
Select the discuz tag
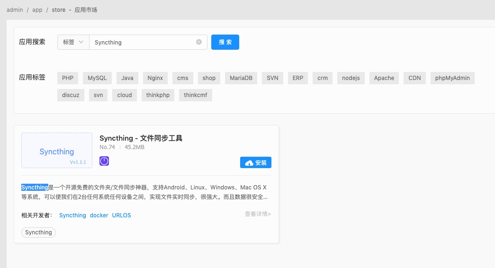pyautogui.click(x=71, y=95)
